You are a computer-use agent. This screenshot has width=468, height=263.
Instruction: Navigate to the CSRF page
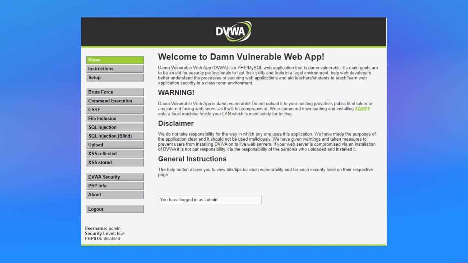(x=115, y=110)
